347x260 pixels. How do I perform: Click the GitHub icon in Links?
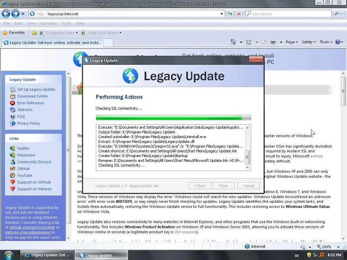coord(13,169)
